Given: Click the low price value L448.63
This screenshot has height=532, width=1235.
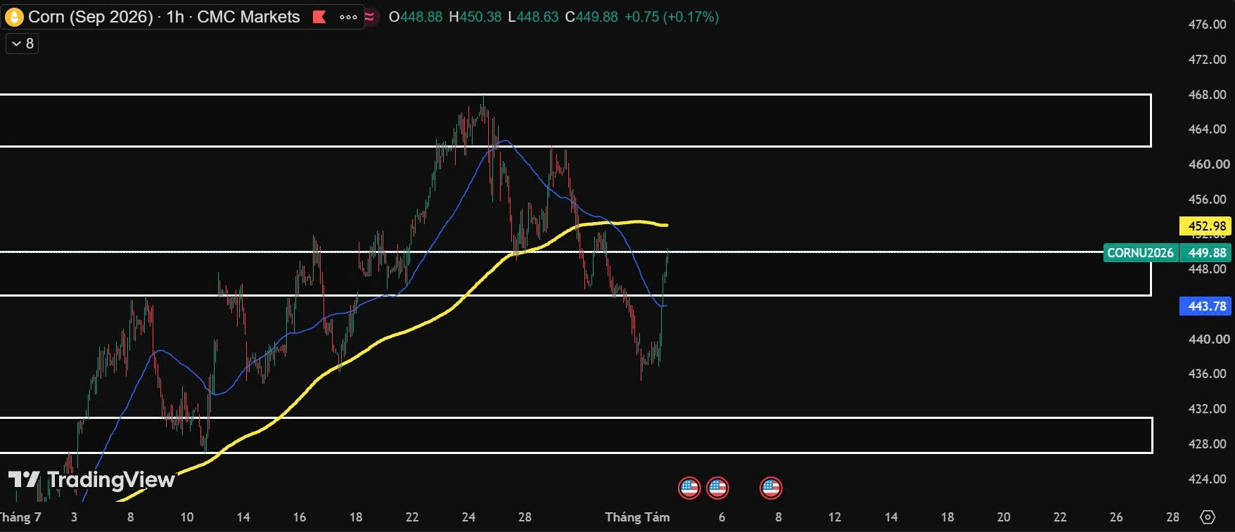Looking at the screenshot, I should click(x=533, y=17).
